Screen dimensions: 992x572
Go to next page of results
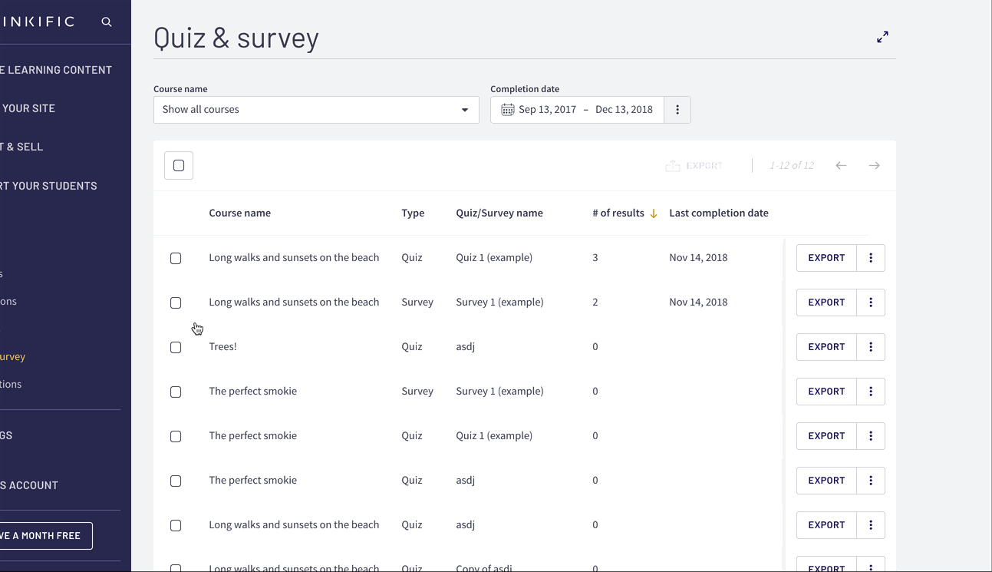click(874, 166)
